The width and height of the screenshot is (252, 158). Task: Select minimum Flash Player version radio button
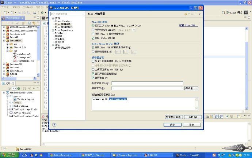(93, 47)
